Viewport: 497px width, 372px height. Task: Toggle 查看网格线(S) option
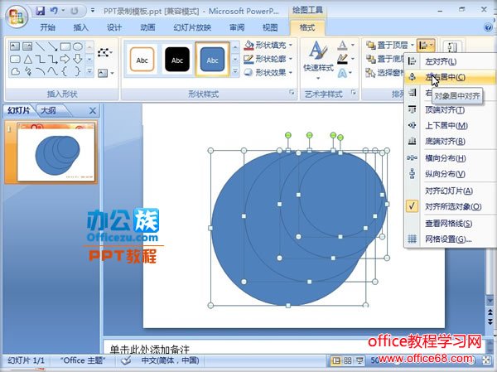450,224
